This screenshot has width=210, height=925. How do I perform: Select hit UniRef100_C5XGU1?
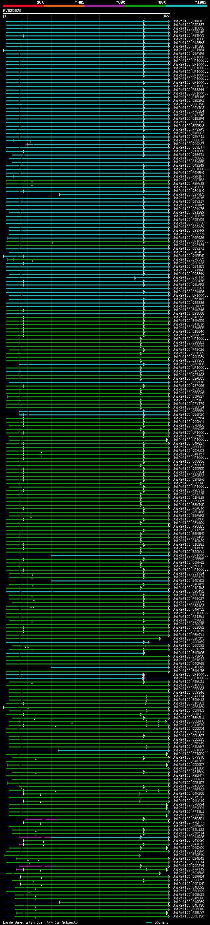188,620
